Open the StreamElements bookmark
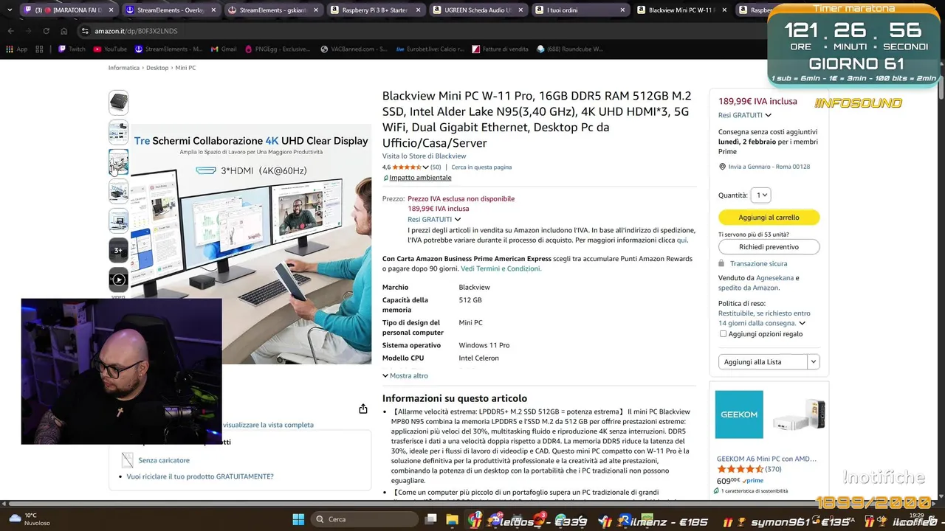Screen dimensions: 945x531 coord(168,49)
